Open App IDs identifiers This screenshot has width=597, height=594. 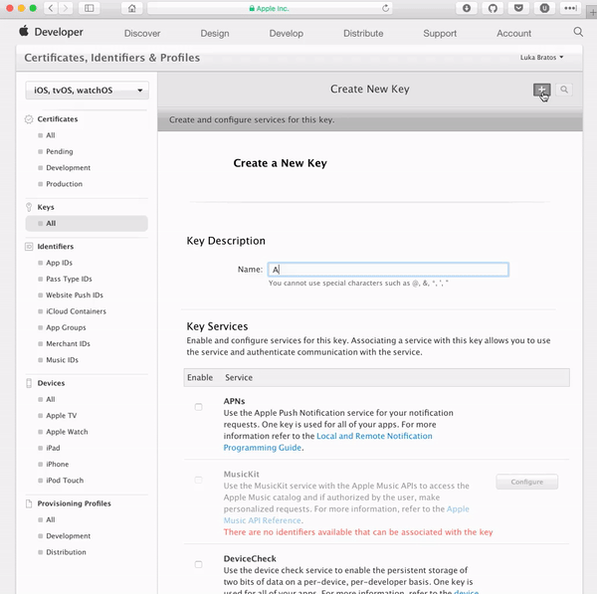click(59, 263)
